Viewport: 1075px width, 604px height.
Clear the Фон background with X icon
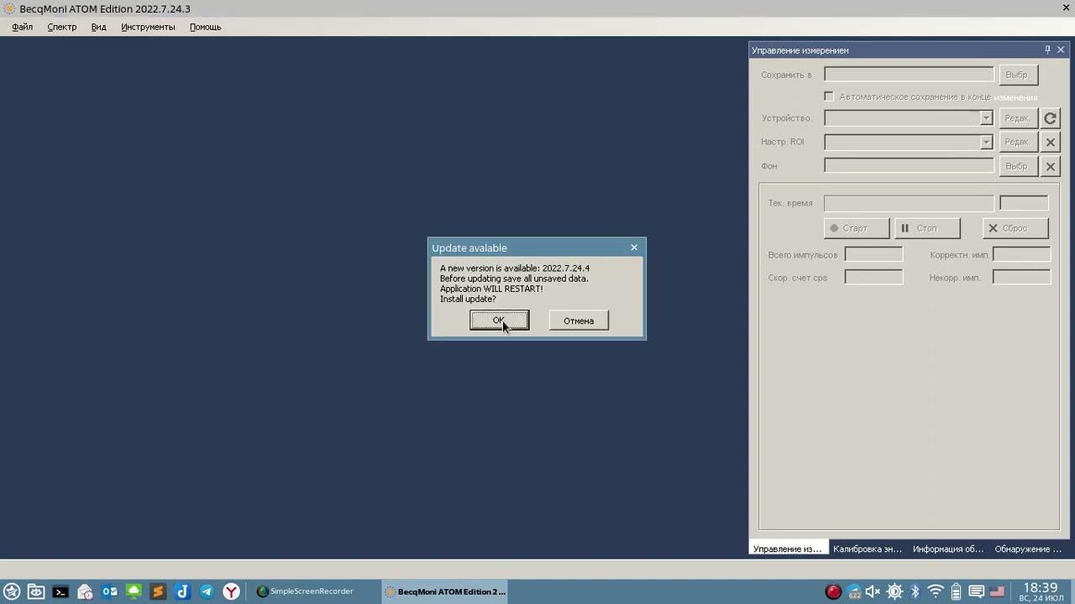click(x=1050, y=166)
